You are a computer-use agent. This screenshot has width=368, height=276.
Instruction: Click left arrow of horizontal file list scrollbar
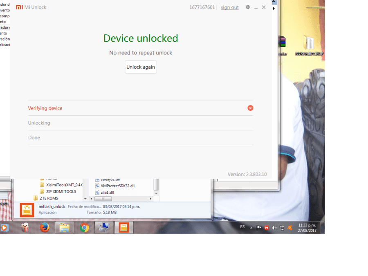point(91,199)
